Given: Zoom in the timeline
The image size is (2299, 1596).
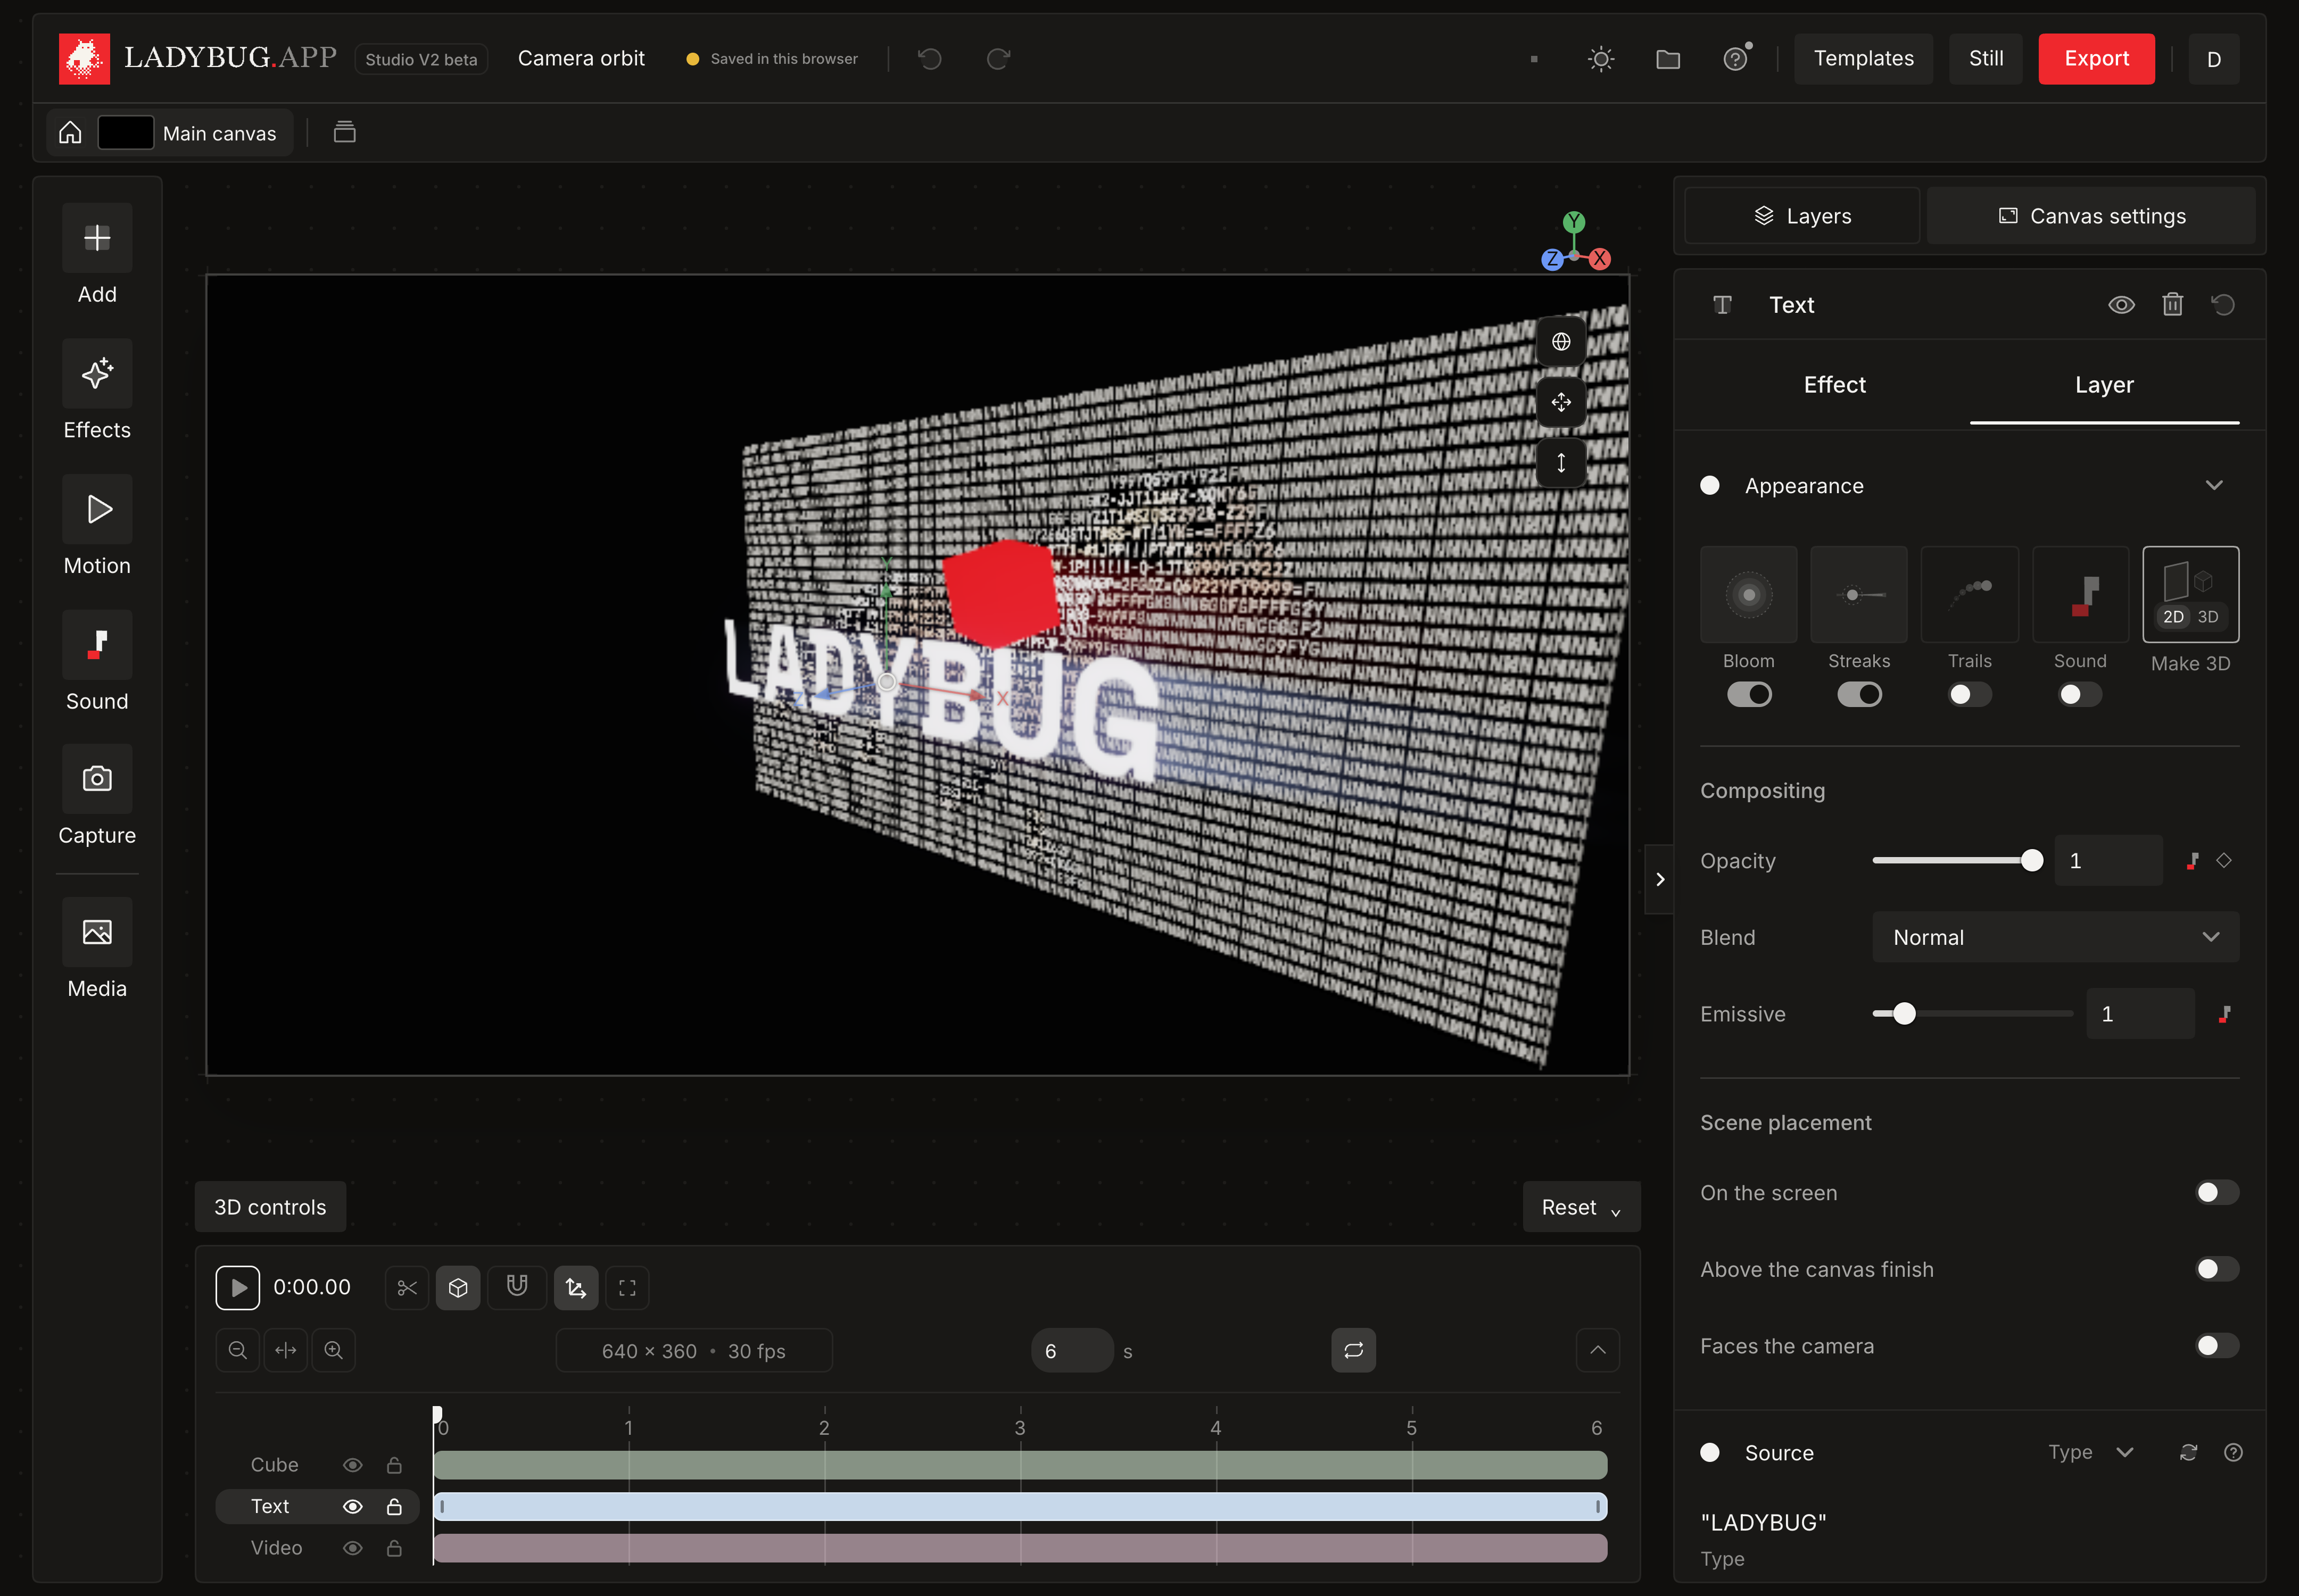Looking at the screenshot, I should 333,1350.
